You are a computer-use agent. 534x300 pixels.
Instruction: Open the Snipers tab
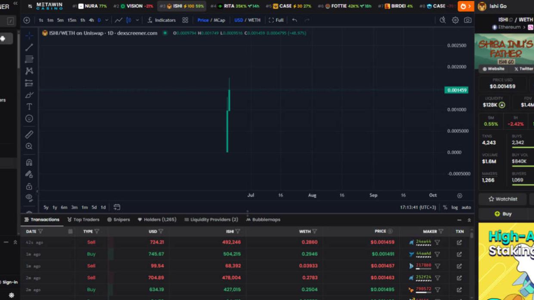[x=118, y=220]
